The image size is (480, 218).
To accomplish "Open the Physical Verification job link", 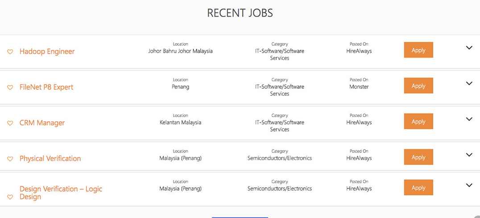I will click(x=50, y=159).
